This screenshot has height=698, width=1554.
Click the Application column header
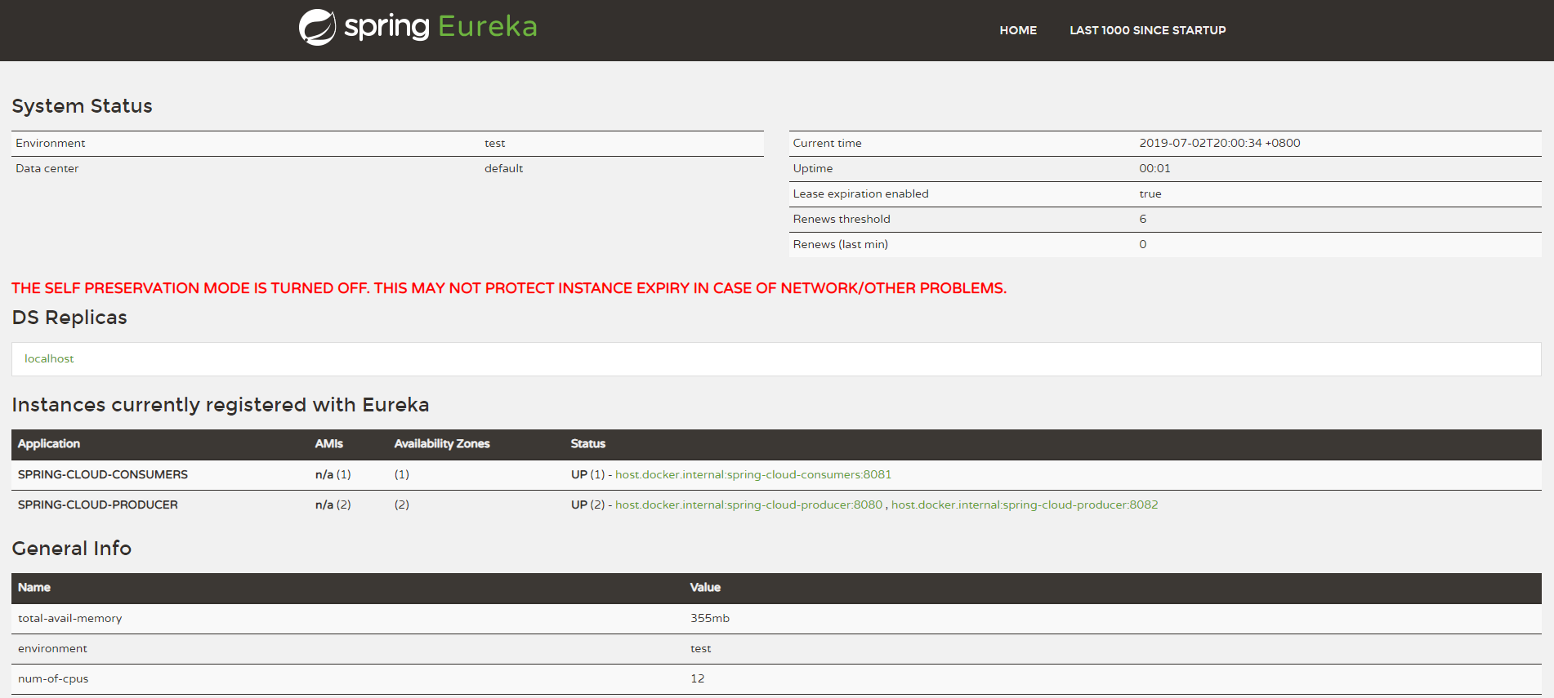click(49, 443)
